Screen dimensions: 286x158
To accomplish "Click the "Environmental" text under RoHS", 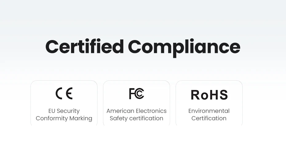I will pyautogui.click(x=209, y=111).
